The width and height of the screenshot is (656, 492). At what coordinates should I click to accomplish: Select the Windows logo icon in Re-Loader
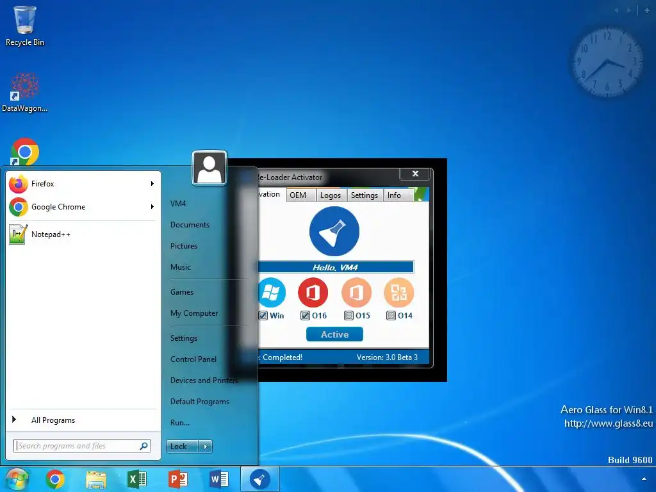tap(272, 292)
